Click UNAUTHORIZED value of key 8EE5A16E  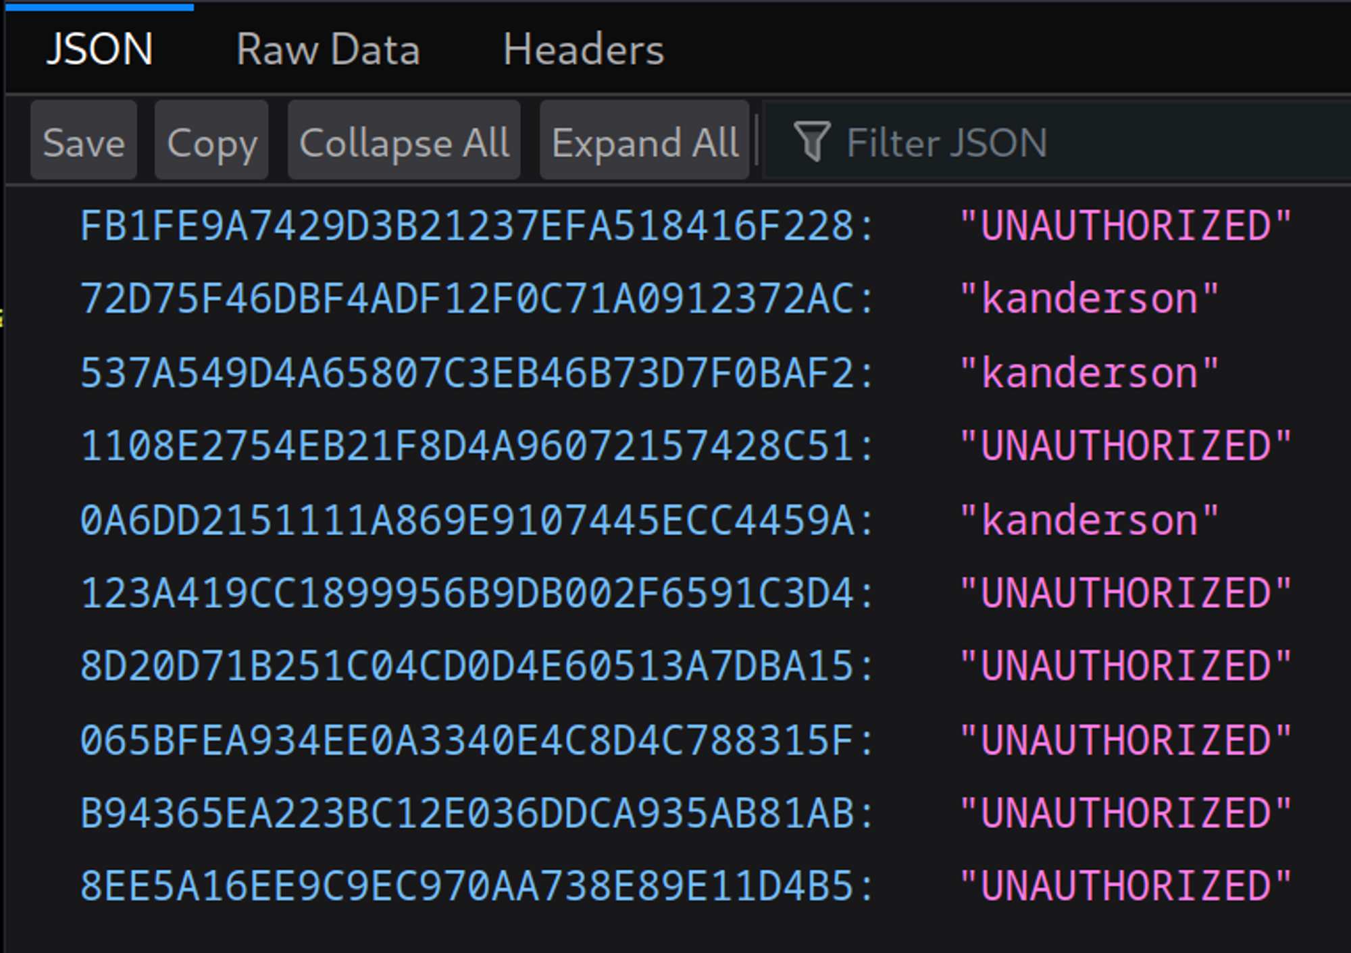pos(1125,887)
